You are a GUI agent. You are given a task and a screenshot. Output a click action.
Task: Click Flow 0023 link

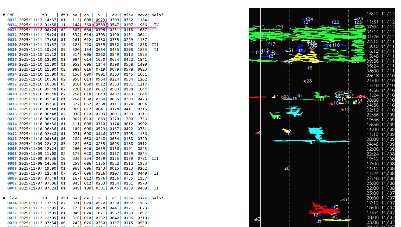12,208
